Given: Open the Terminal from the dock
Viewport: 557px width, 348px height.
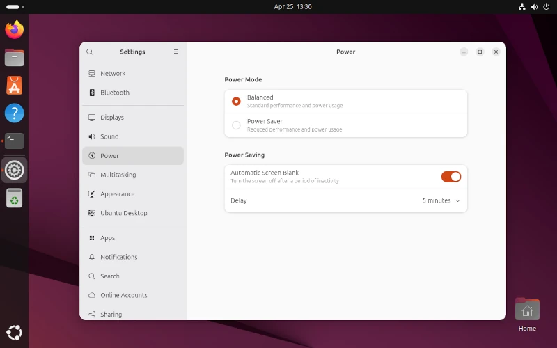Looking at the screenshot, I should 14,141.
